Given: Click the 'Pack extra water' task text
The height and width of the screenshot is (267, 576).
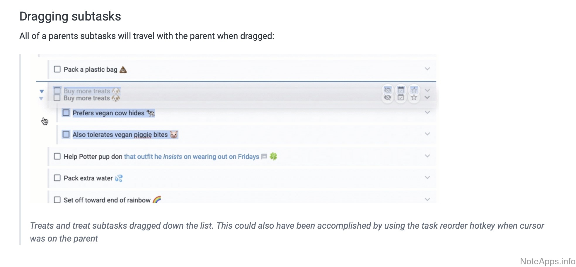Looking at the screenshot, I should coord(88,178).
